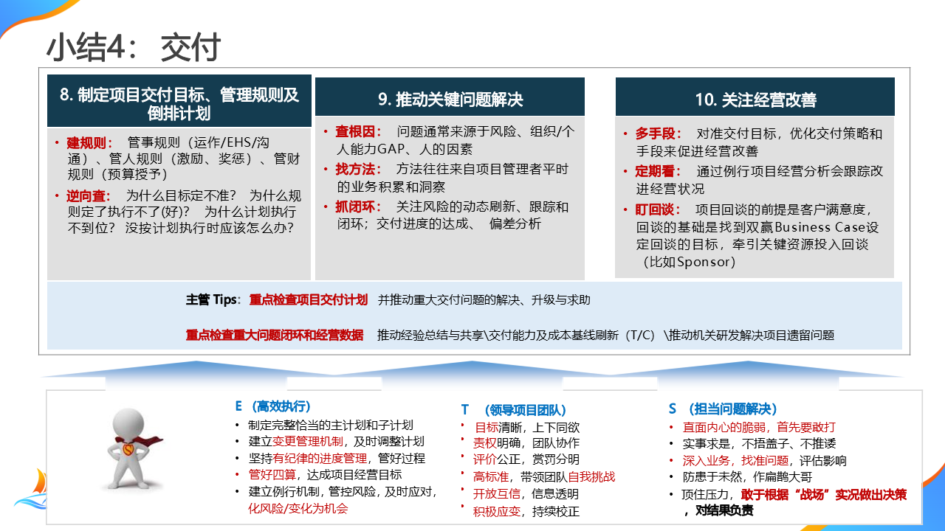Image resolution: width=945 pixels, height=531 pixels.
Task: Click the text 对结果负责
Action: click(x=724, y=511)
